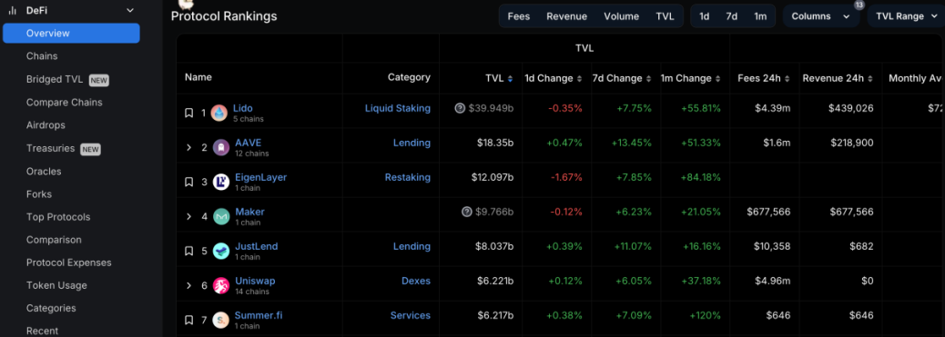Expand the AAVE row
This screenshot has width=945, height=337.
(x=188, y=147)
